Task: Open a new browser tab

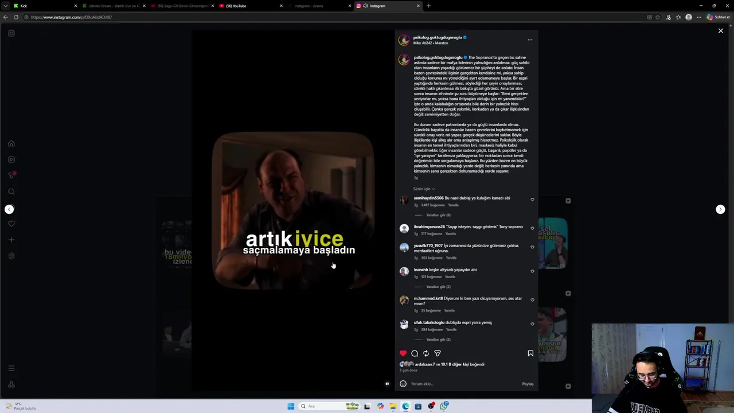Action: tap(428, 6)
